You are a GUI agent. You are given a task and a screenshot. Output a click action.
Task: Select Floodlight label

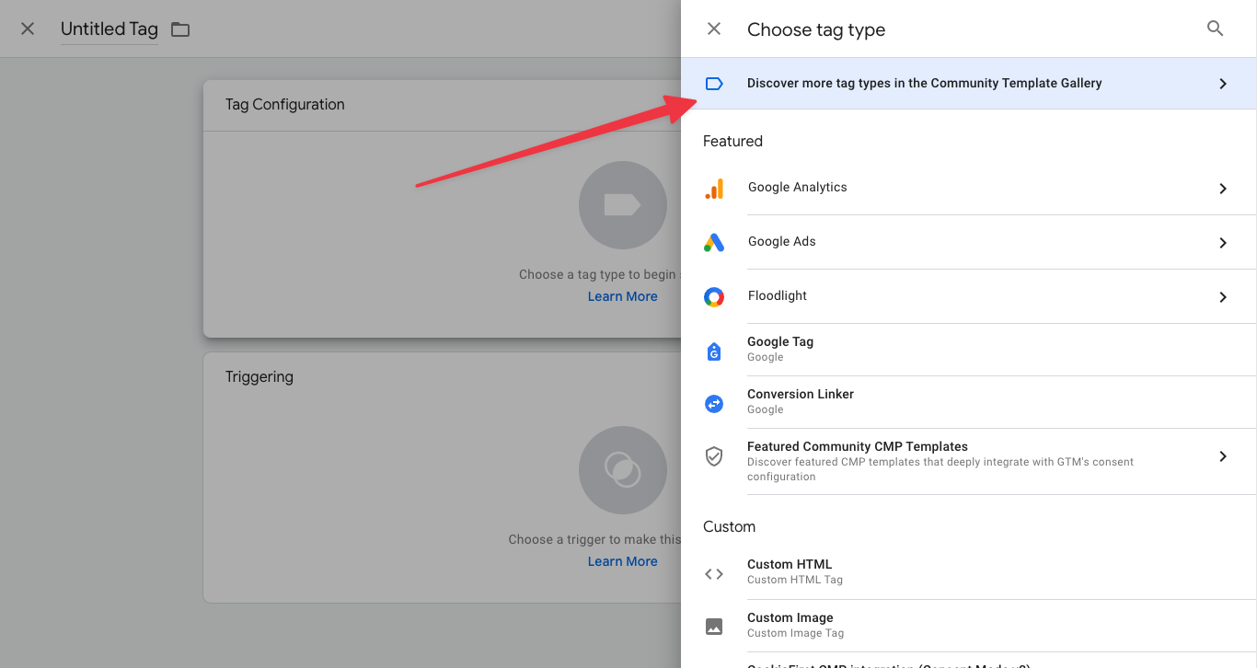[x=778, y=295]
